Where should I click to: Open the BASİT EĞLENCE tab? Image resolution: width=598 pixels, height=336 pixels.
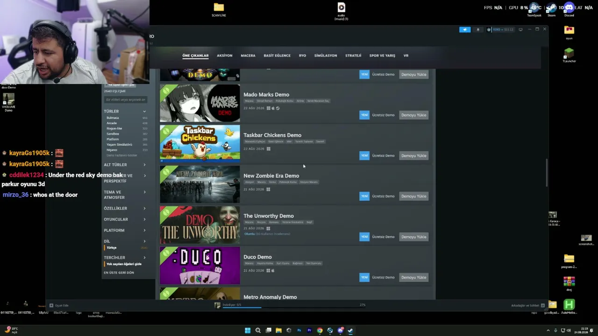click(277, 56)
